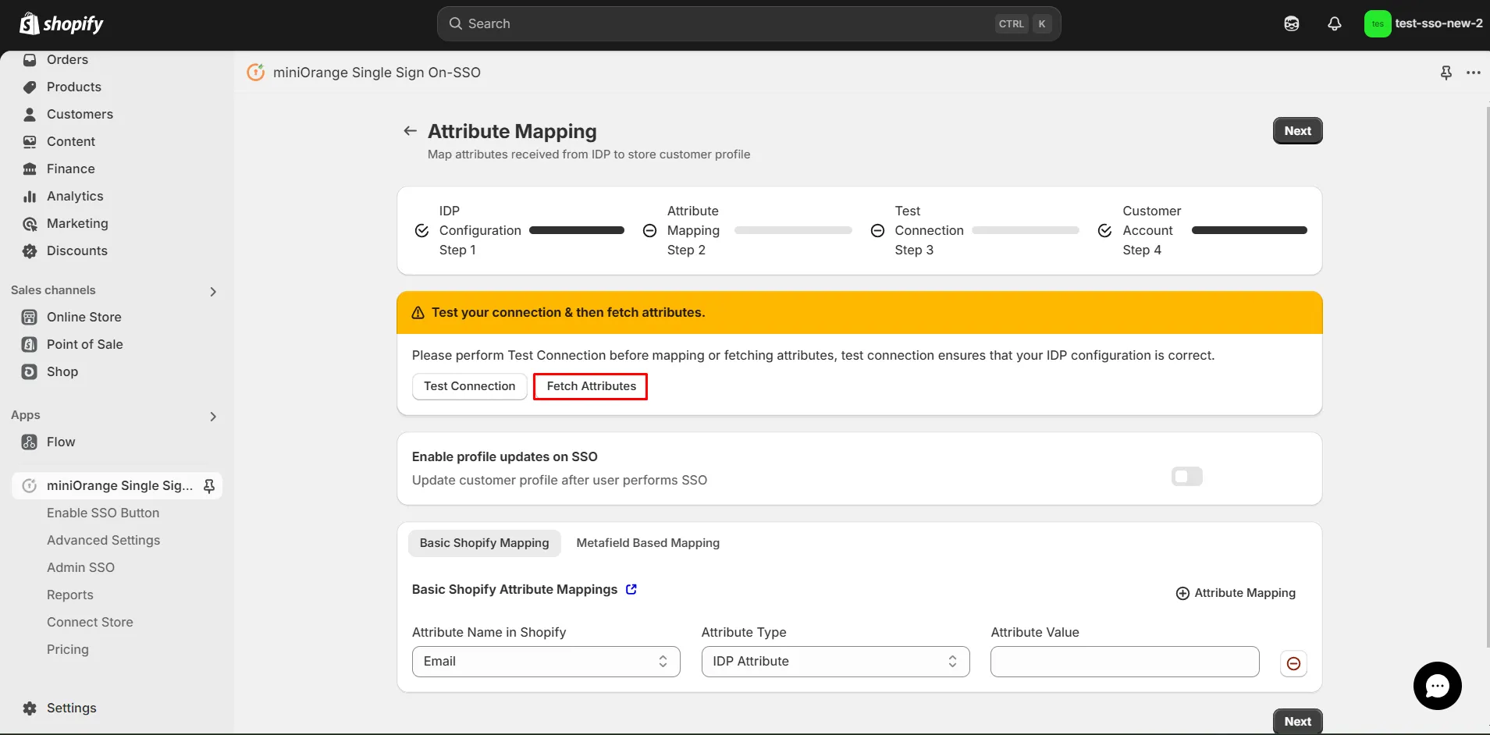Screen dimensions: 1490x735
Task: Click the Online Store icon
Action: (x=30, y=317)
